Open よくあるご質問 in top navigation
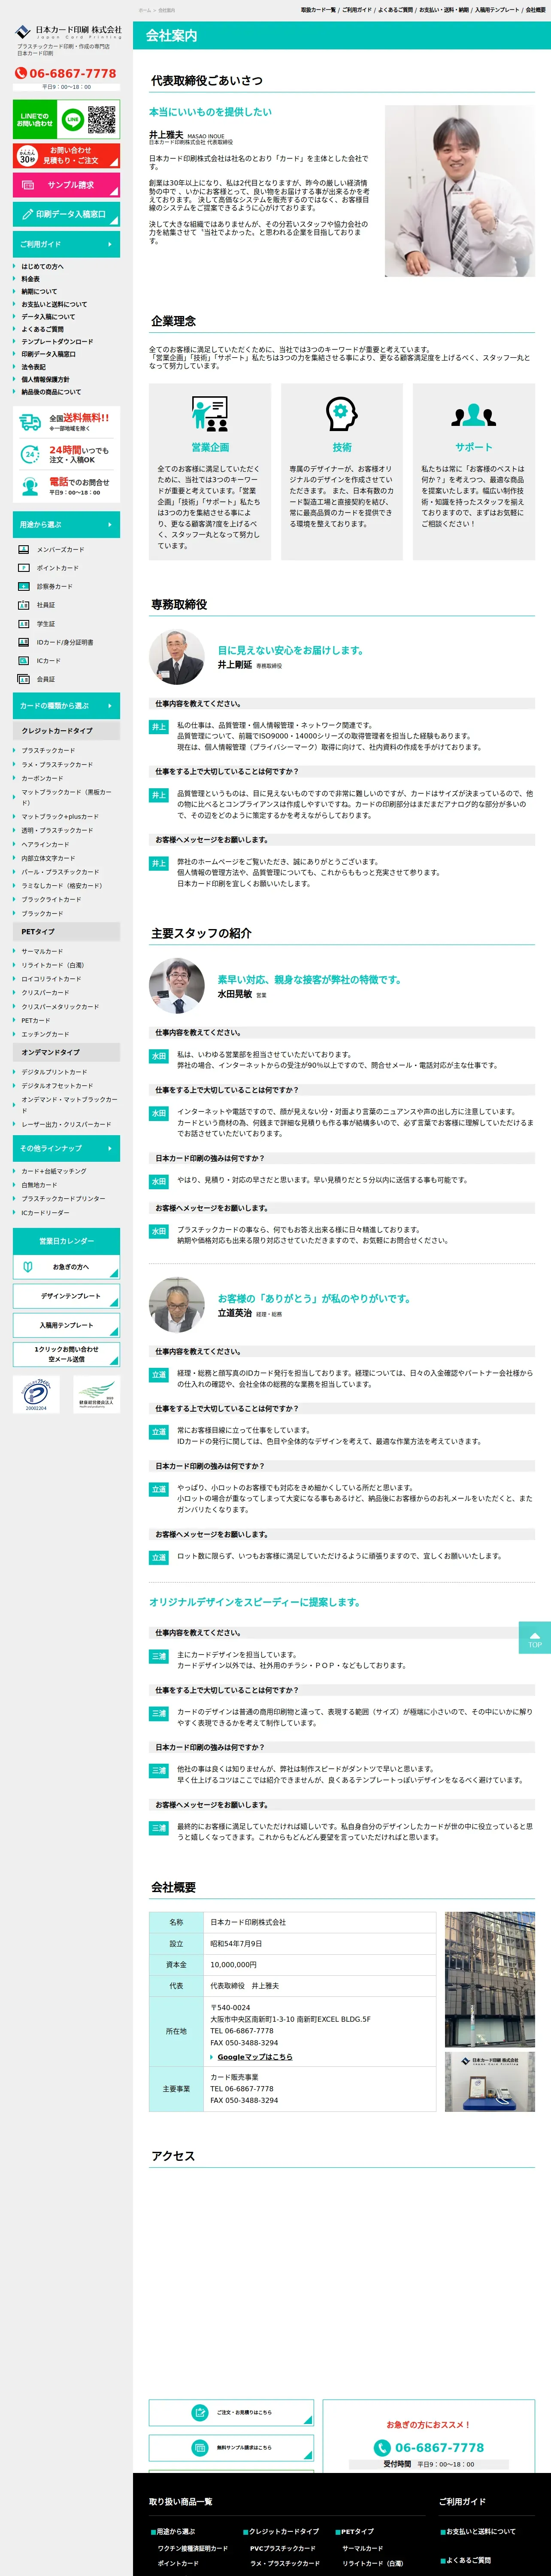The width and height of the screenshot is (551, 2576). click(x=396, y=10)
